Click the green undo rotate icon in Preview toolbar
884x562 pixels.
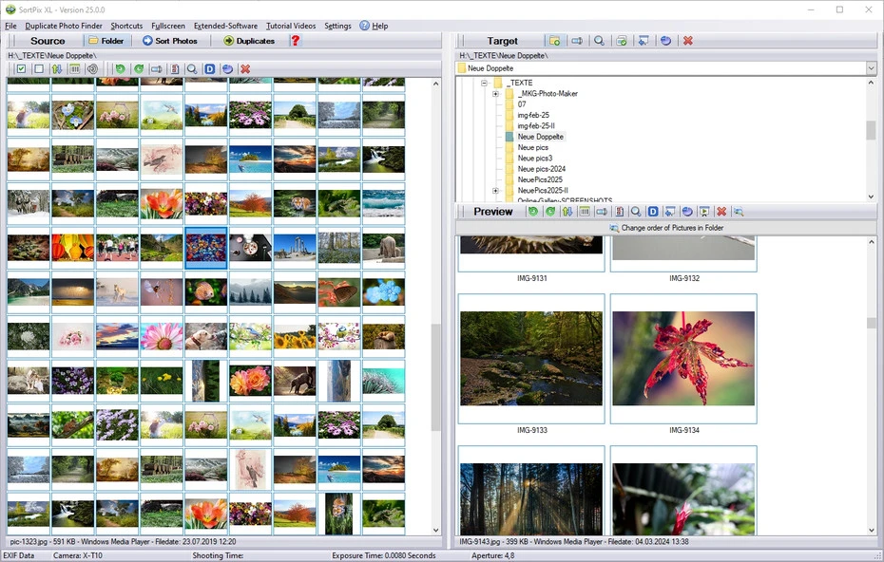pyautogui.click(x=533, y=211)
